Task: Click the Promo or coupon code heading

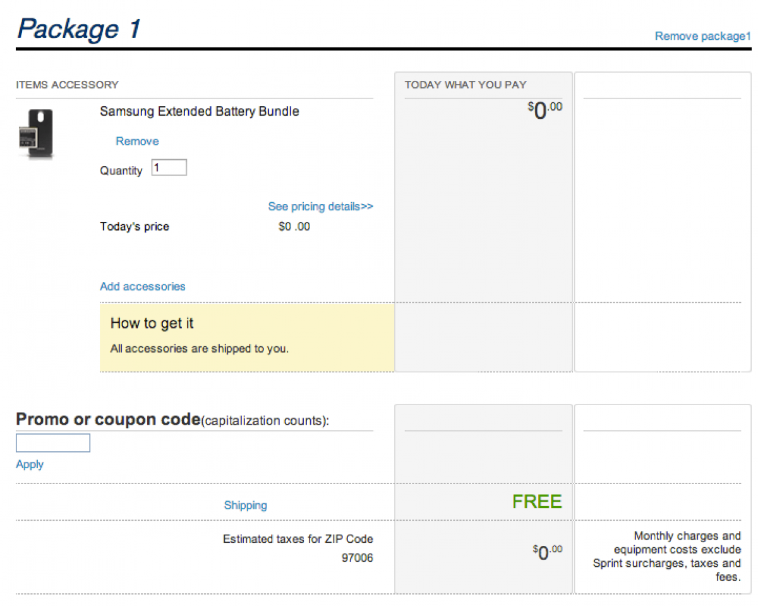Action: (108, 420)
